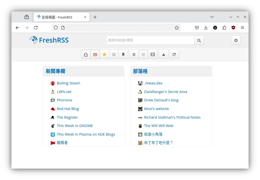Click the Drew DeVault's blog favicon
Viewport: 260px width, 180px height.
click(x=140, y=100)
